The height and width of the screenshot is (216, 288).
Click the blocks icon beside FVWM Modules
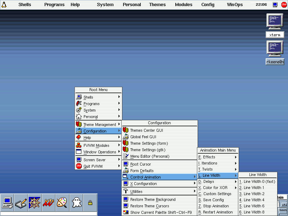(x=79, y=145)
